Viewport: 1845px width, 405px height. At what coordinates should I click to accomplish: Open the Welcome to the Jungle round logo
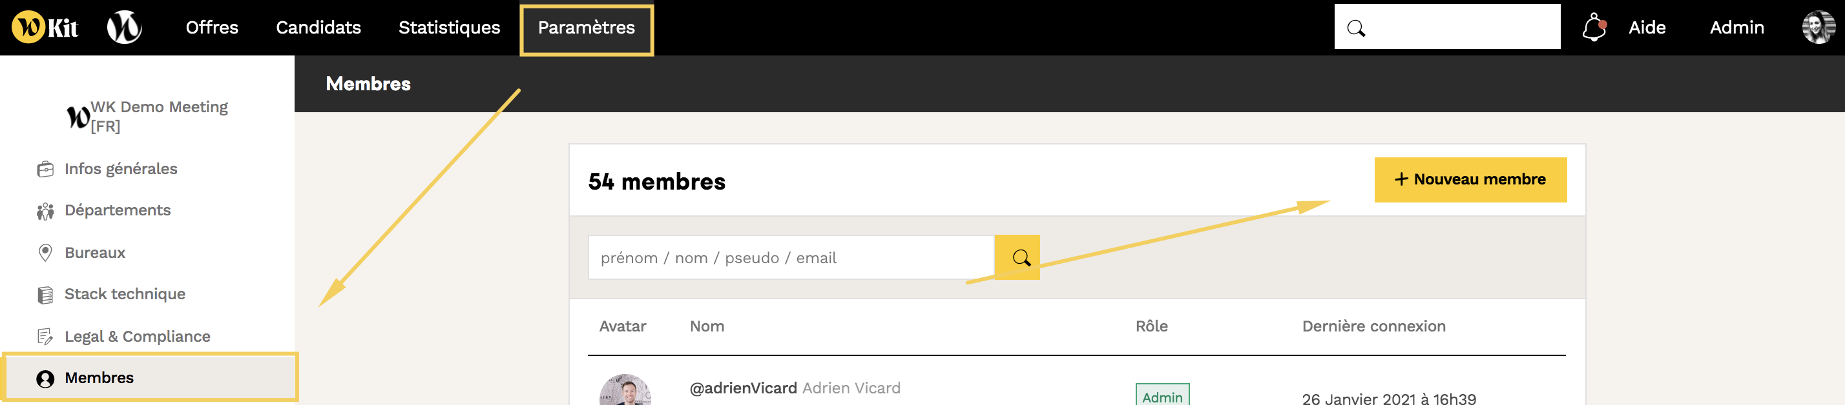(x=125, y=27)
